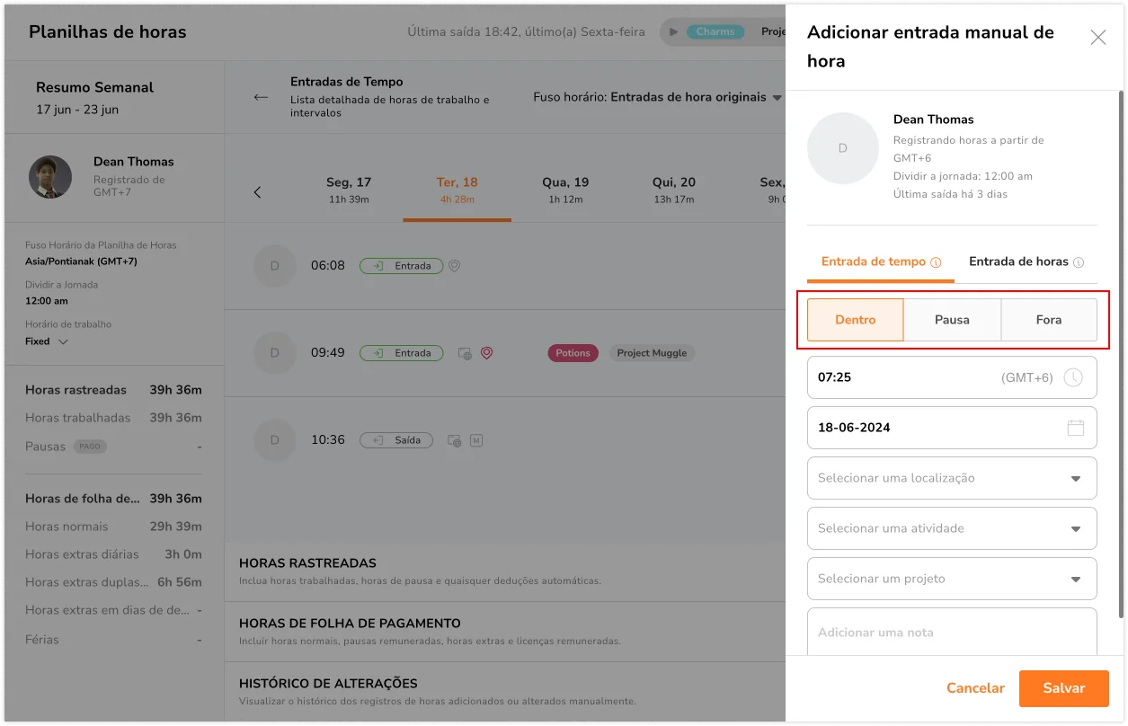This screenshot has height=726, width=1128.
Task: Click the Project Muggle tag
Action: [x=652, y=353]
